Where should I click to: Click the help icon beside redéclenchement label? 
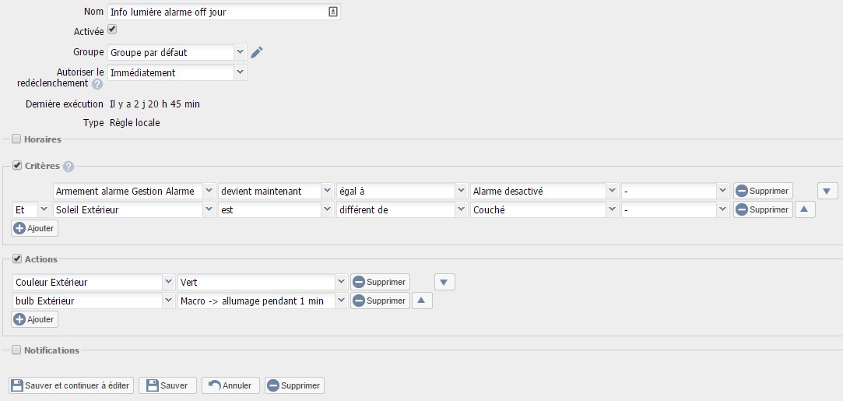coord(97,84)
